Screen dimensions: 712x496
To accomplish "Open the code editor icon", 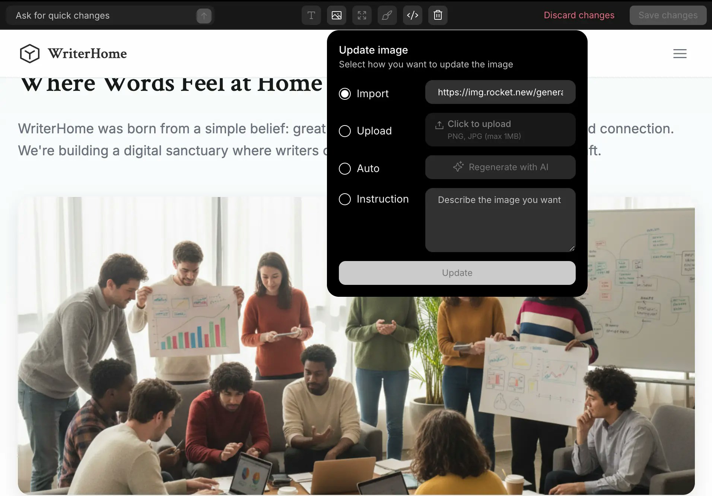I will (x=412, y=15).
